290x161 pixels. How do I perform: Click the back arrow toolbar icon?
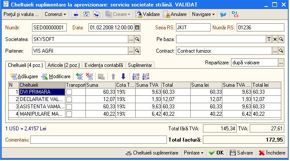click(x=75, y=14)
